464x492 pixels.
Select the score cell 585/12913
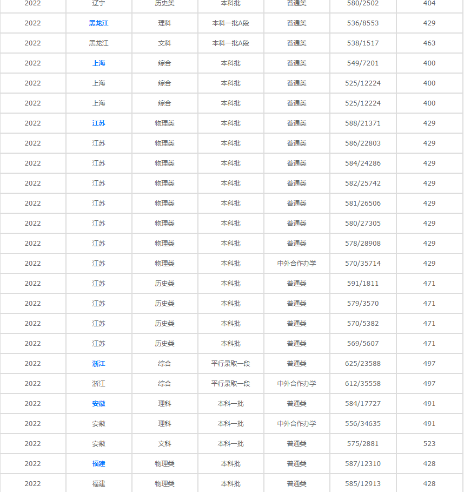pos(363,484)
